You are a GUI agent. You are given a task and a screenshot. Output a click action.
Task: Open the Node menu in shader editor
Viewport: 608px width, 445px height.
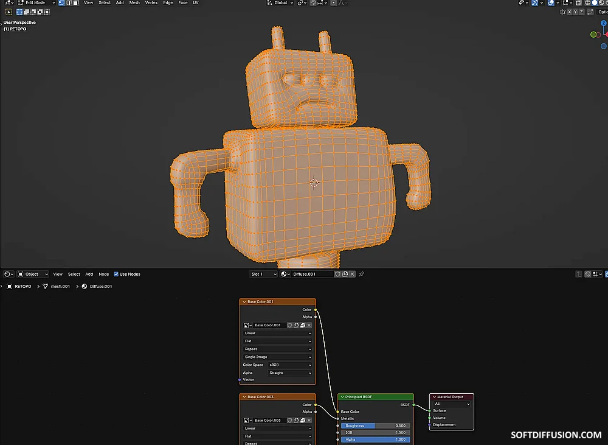tap(103, 274)
